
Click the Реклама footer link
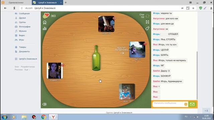click(19, 70)
